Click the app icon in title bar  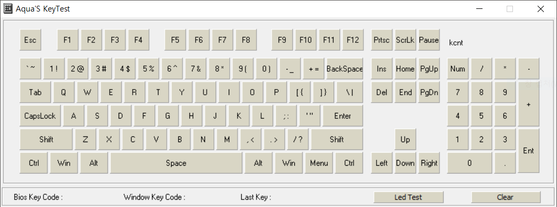point(8,9)
